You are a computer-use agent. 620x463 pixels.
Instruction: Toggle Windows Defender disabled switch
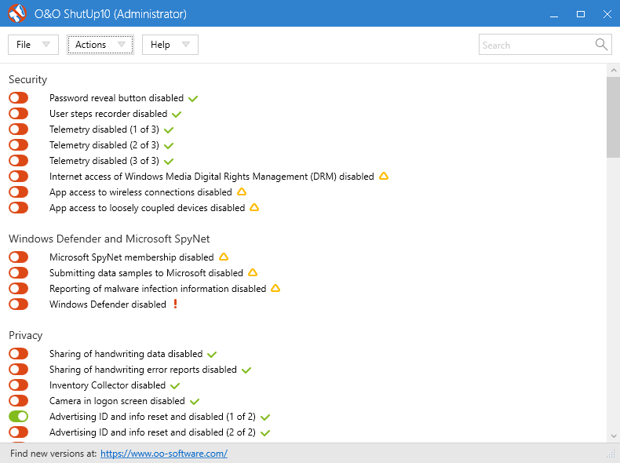(x=19, y=304)
